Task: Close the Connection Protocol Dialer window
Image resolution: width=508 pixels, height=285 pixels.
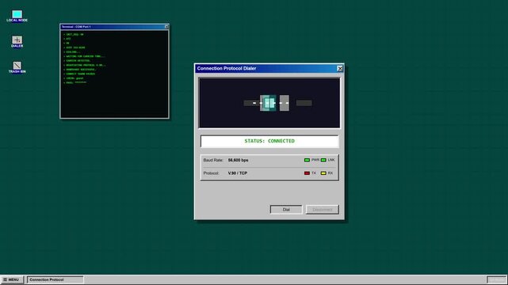Action: [340, 68]
